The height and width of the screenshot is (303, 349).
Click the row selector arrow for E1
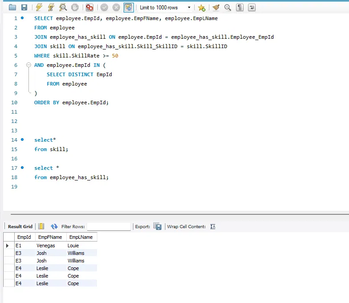tap(8, 246)
